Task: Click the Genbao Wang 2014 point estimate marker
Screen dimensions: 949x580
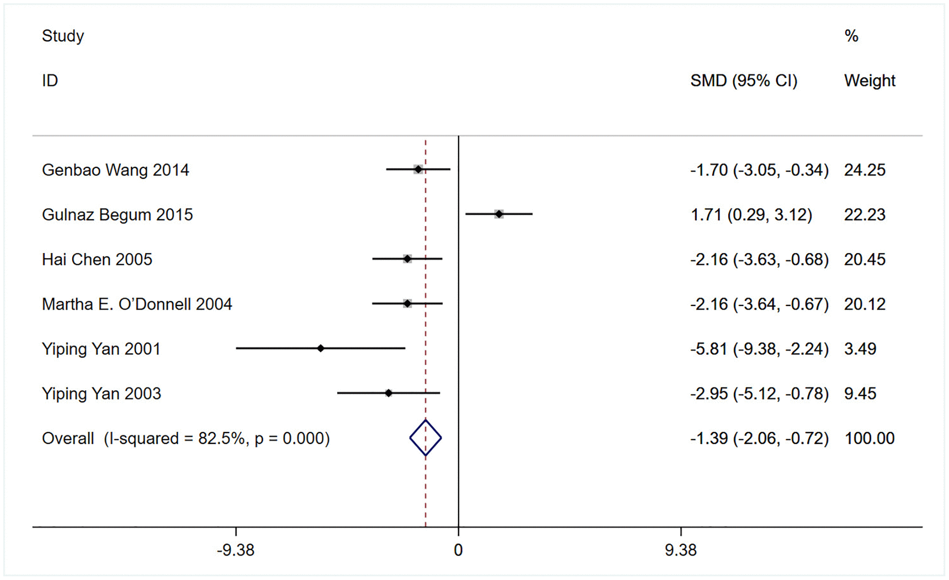Action: tap(418, 169)
